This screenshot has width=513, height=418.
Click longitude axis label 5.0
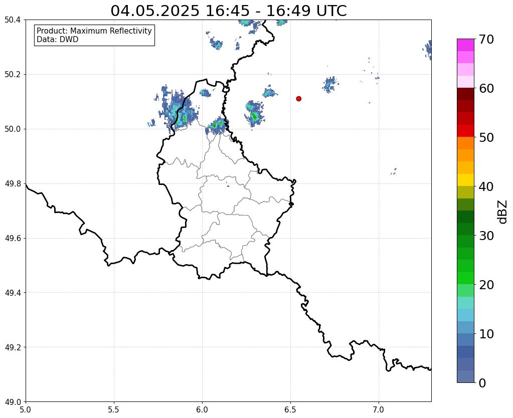pos(26,410)
